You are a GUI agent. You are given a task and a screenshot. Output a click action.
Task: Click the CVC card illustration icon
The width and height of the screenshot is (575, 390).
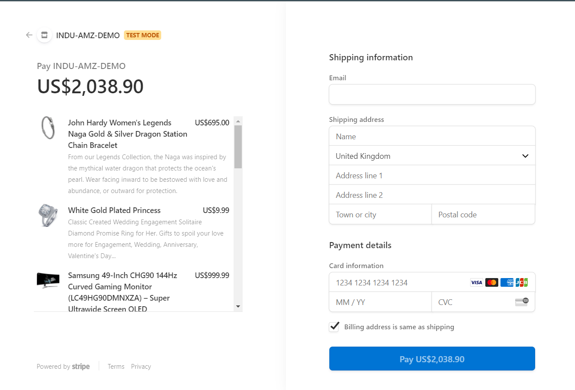pyautogui.click(x=522, y=302)
